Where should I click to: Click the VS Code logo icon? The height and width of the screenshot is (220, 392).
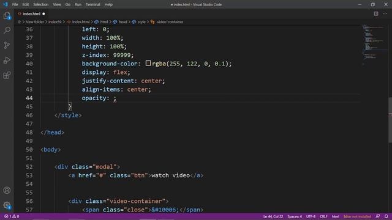pyautogui.click(x=6, y=4)
